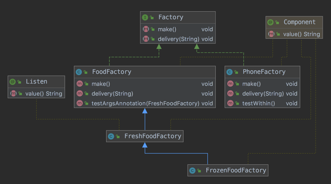Screen dimensions: 331x184
Task: Click the public-access lock icon next to the Factory title
Action: (153, 17)
